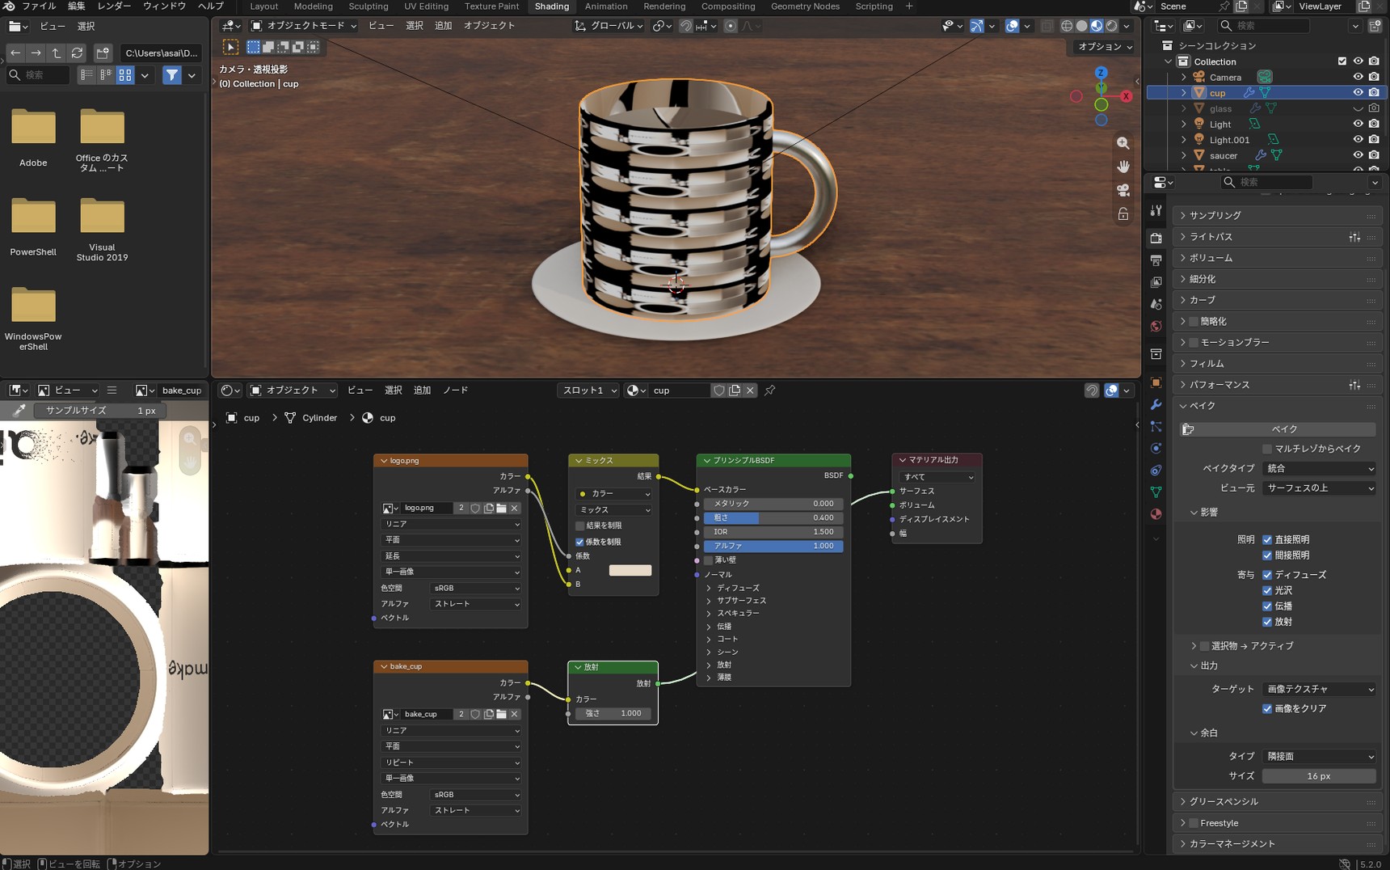The width and height of the screenshot is (1390, 870).
Task: Switch to the Texture Paint workspace tab
Action: pyautogui.click(x=491, y=6)
